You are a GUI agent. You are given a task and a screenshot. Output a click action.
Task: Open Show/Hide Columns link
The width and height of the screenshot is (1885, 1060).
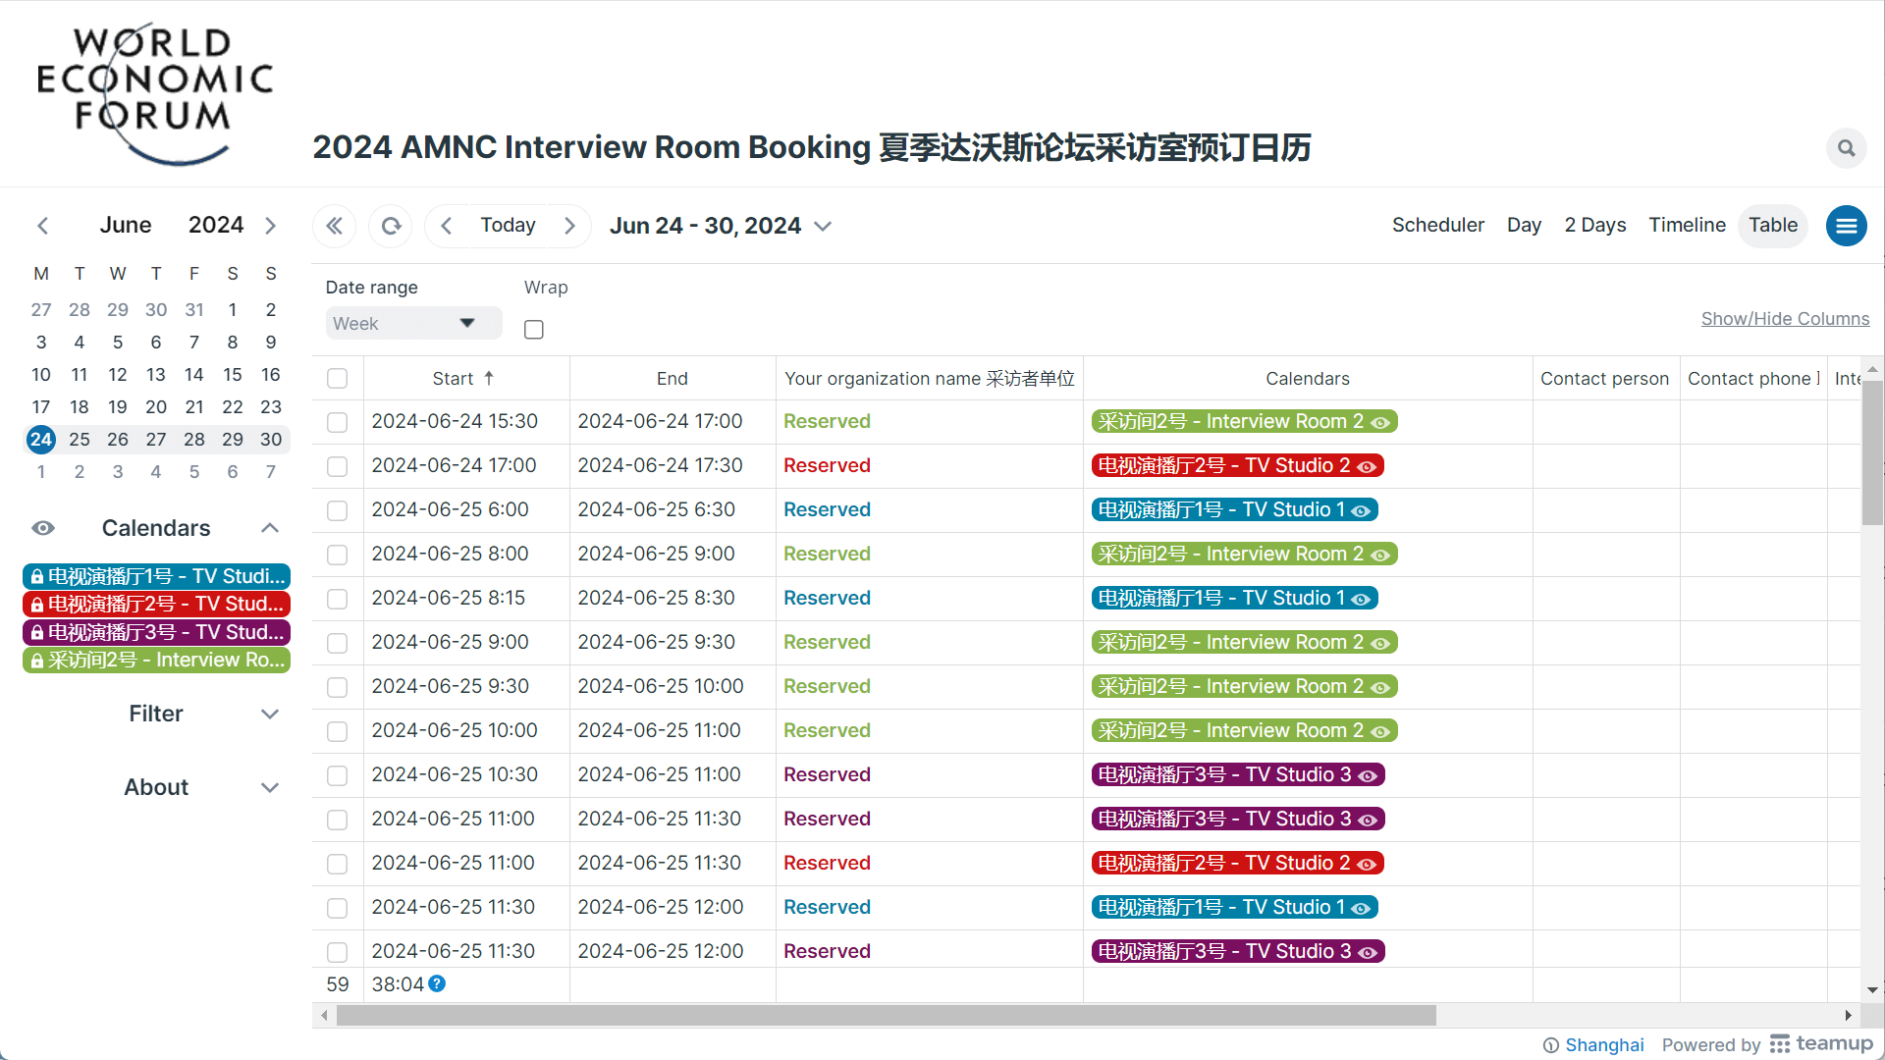click(x=1785, y=319)
